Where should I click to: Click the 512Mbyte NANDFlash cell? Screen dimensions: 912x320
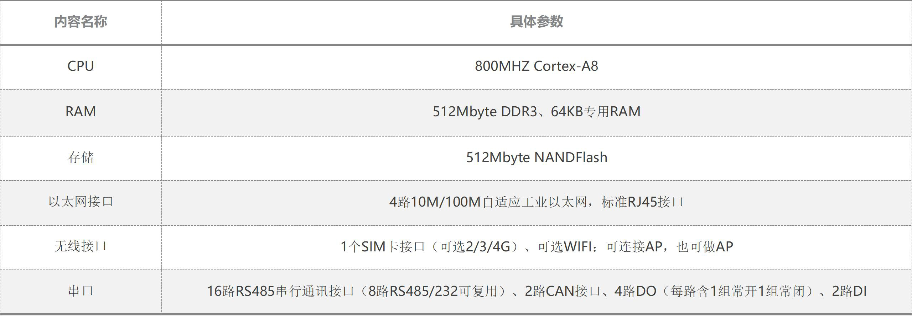coord(537,157)
